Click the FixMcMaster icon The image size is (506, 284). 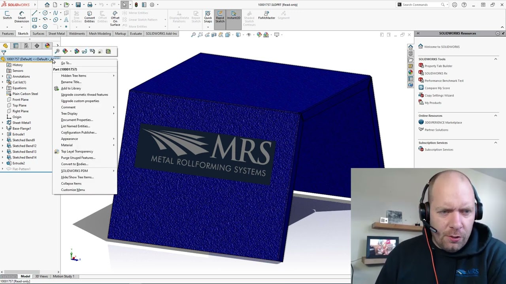tap(266, 16)
